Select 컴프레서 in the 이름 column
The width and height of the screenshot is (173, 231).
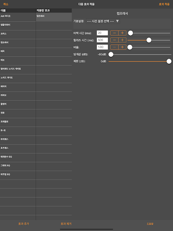tap(18, 43)
